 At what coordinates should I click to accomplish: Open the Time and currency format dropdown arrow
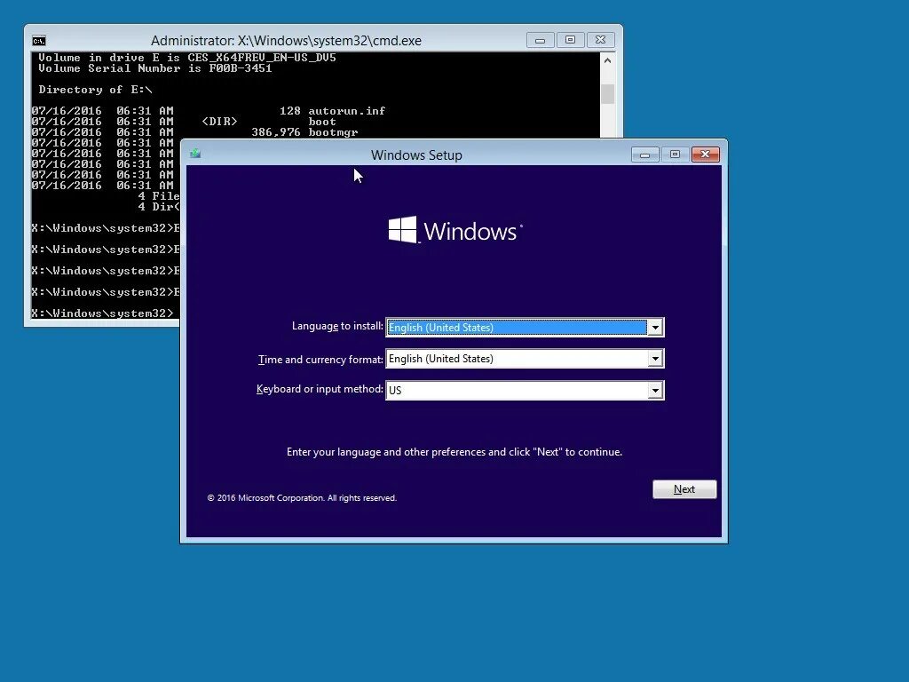click(655, 359)
